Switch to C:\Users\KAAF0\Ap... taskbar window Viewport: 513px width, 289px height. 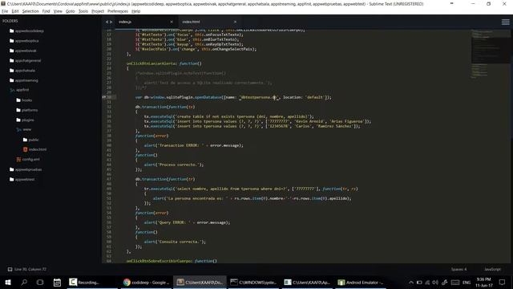[x=307, y=282]
